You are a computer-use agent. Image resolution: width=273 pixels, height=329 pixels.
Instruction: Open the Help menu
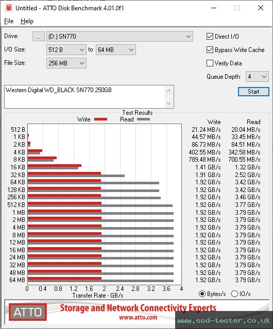(x=27, y=21)
